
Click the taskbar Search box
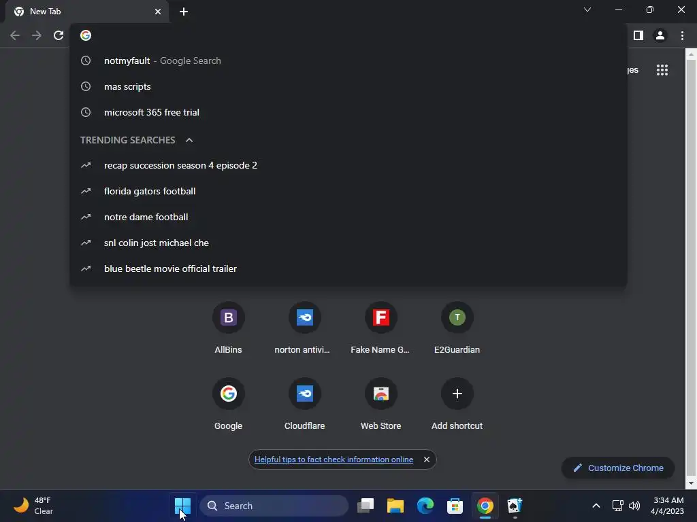pos(274,506)
